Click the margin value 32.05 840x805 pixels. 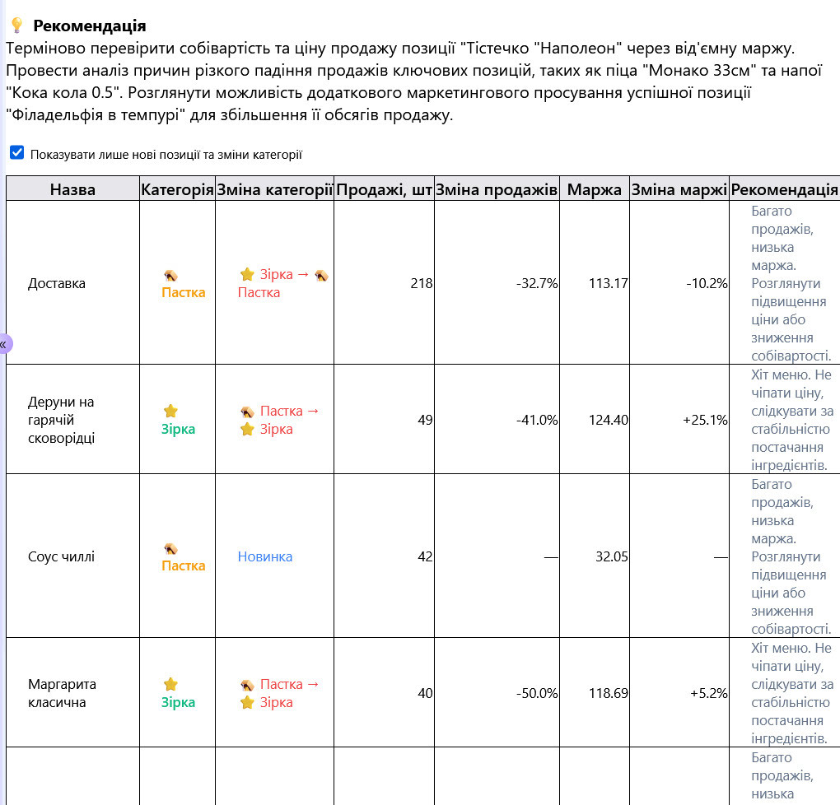612,556
